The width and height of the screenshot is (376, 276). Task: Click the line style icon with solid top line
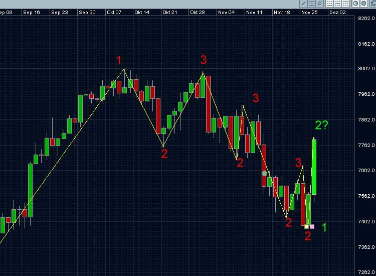(345, 4)
